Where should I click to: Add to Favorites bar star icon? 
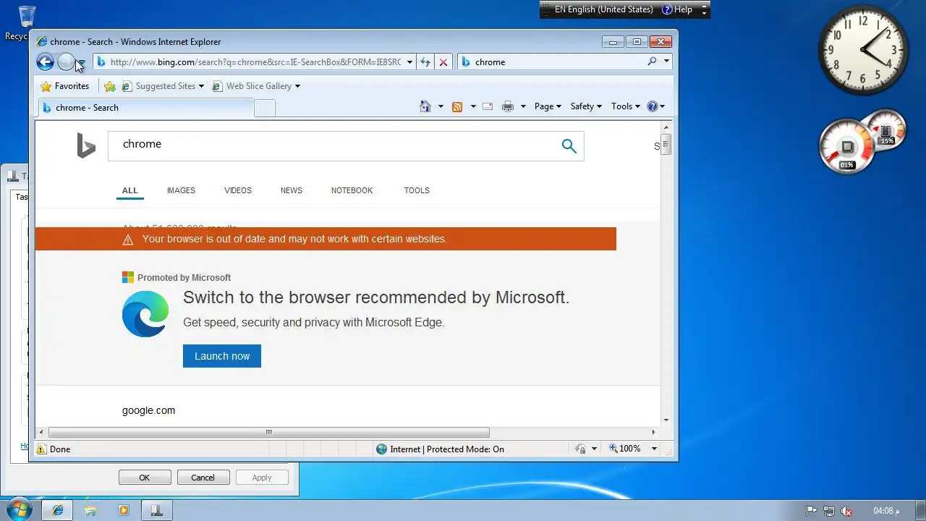[110, 86]
